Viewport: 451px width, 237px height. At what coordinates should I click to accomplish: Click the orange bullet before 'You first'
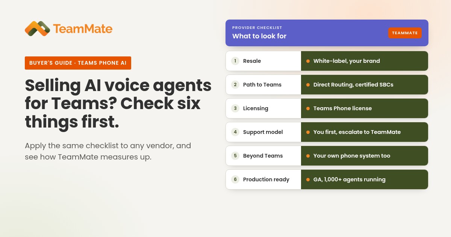pos(308,132)
